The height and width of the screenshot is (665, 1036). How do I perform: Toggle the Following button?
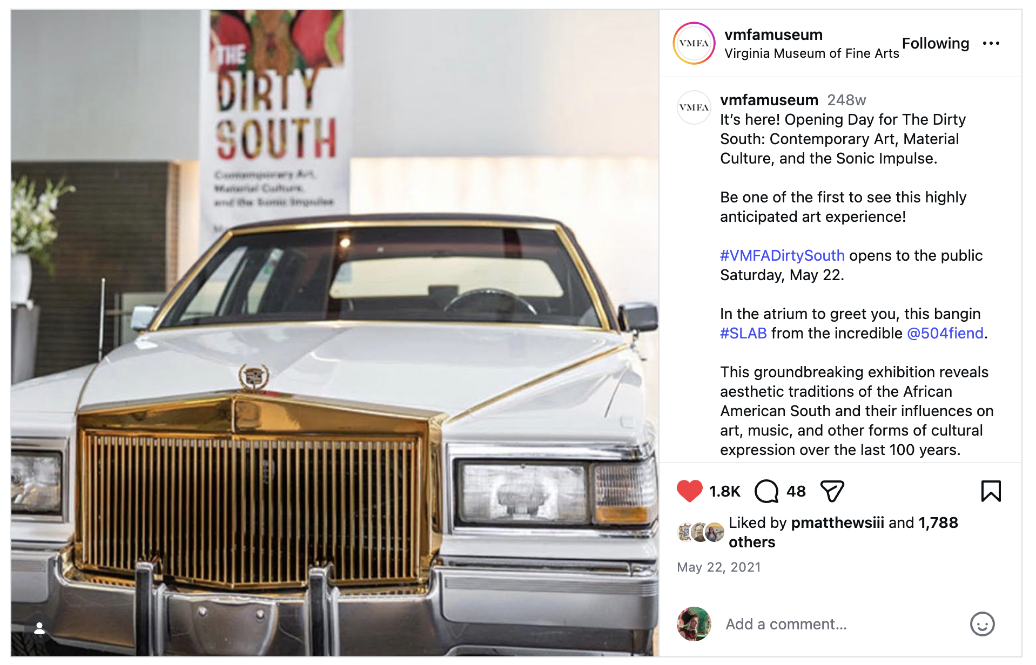pyautogui.click(x=936, y=43)
